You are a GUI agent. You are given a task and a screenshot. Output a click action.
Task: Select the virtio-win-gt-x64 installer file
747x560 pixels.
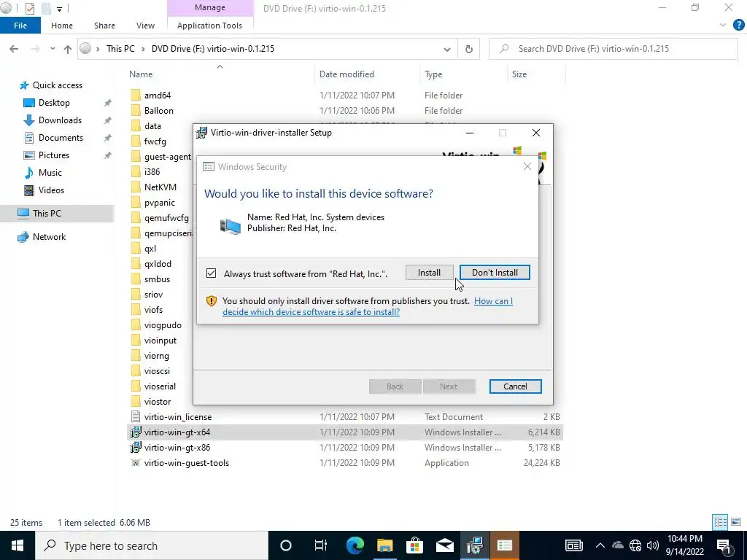[x=345, y=432]
